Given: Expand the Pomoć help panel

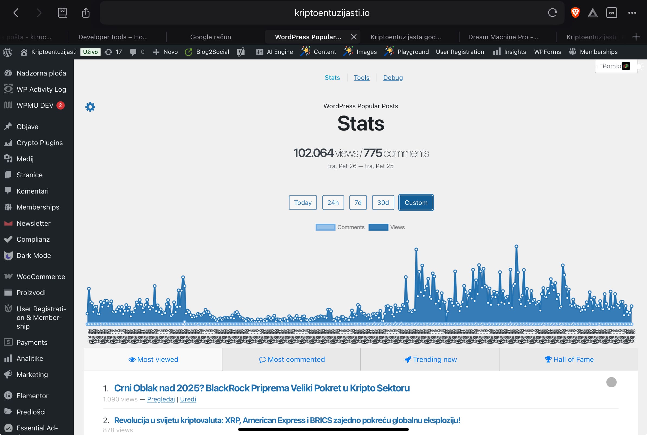Looking at the screenshot, I should click(612, 66).
